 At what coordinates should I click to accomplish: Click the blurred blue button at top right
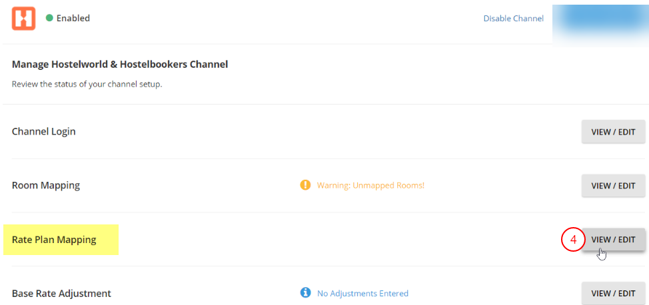pyautogui.click(x=600, y=19)
